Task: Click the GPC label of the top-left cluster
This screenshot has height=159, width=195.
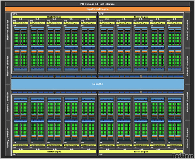Action: [14, 14]
